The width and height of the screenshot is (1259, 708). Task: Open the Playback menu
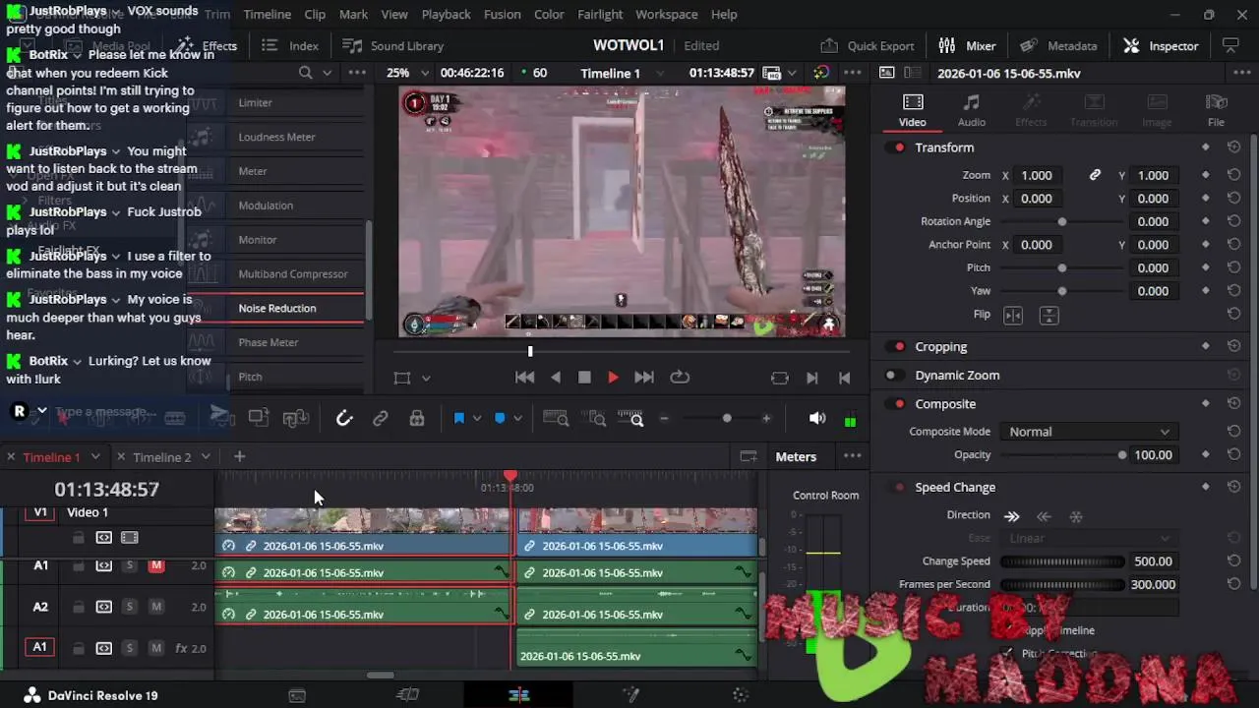click(446, 14)
